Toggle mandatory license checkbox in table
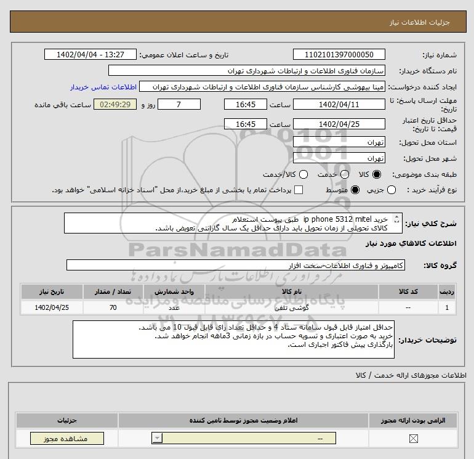 pos(413,439)
